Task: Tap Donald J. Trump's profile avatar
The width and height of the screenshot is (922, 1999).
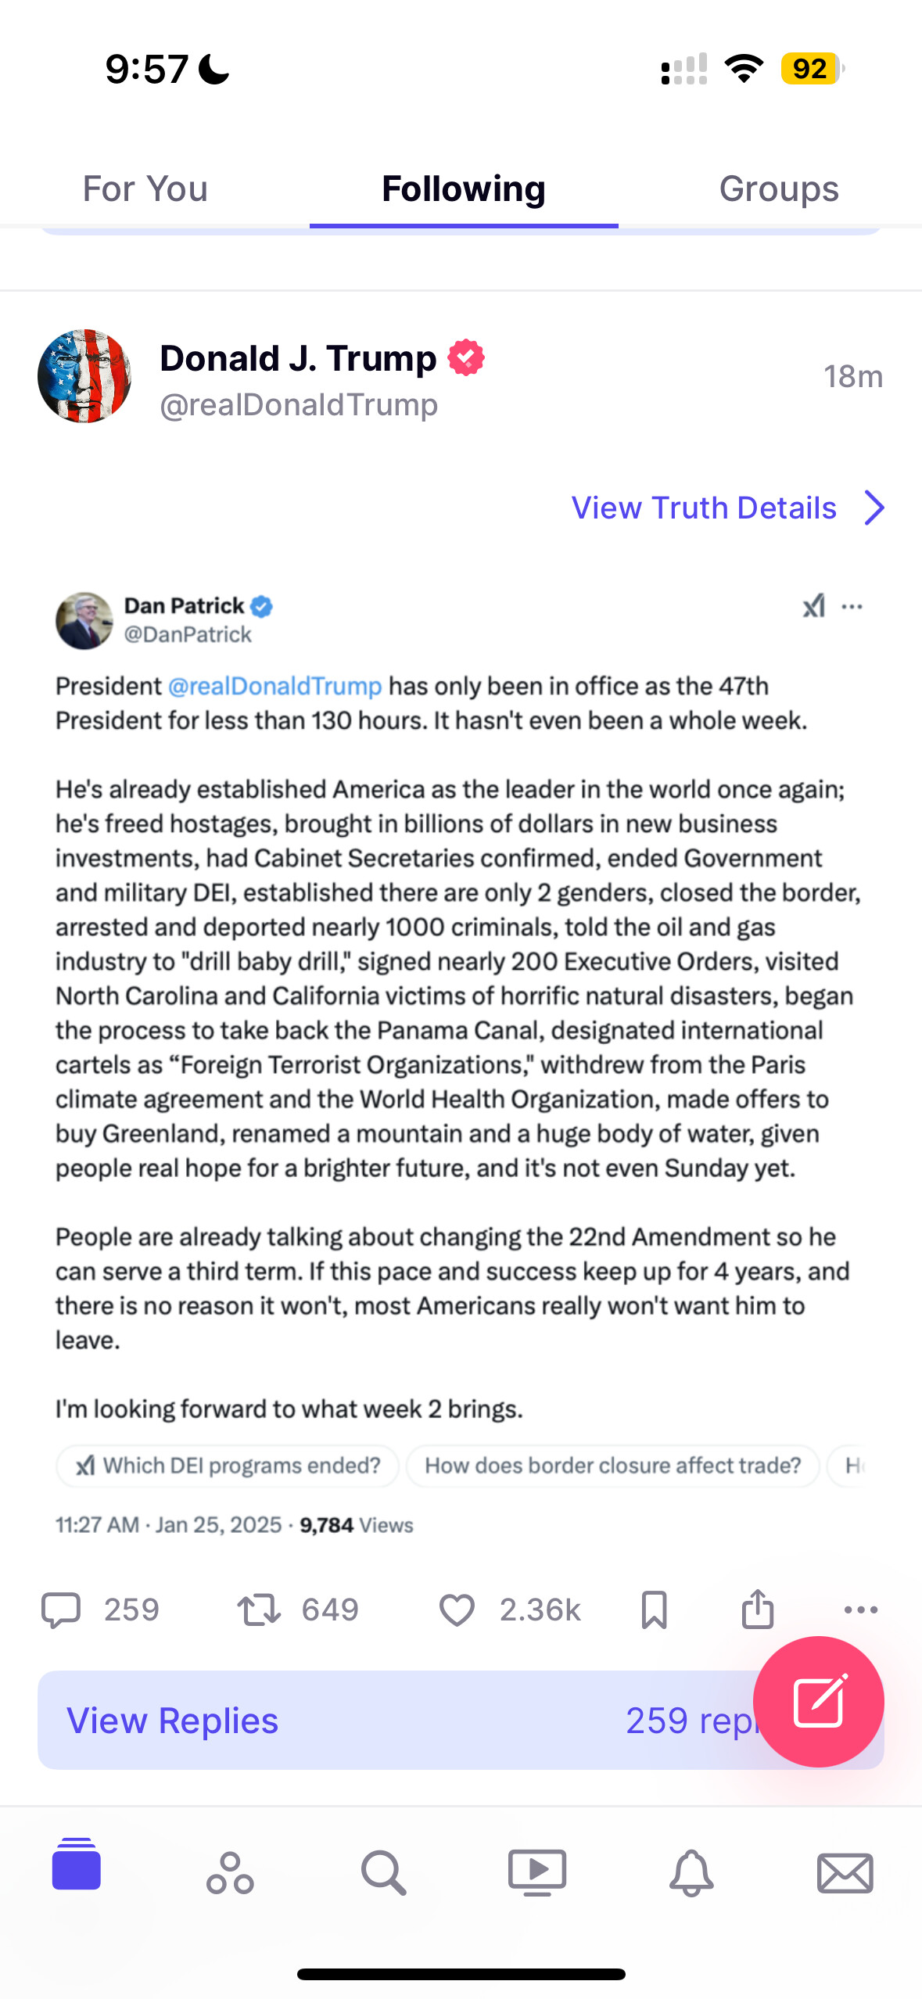Action: tap(84, 376)
